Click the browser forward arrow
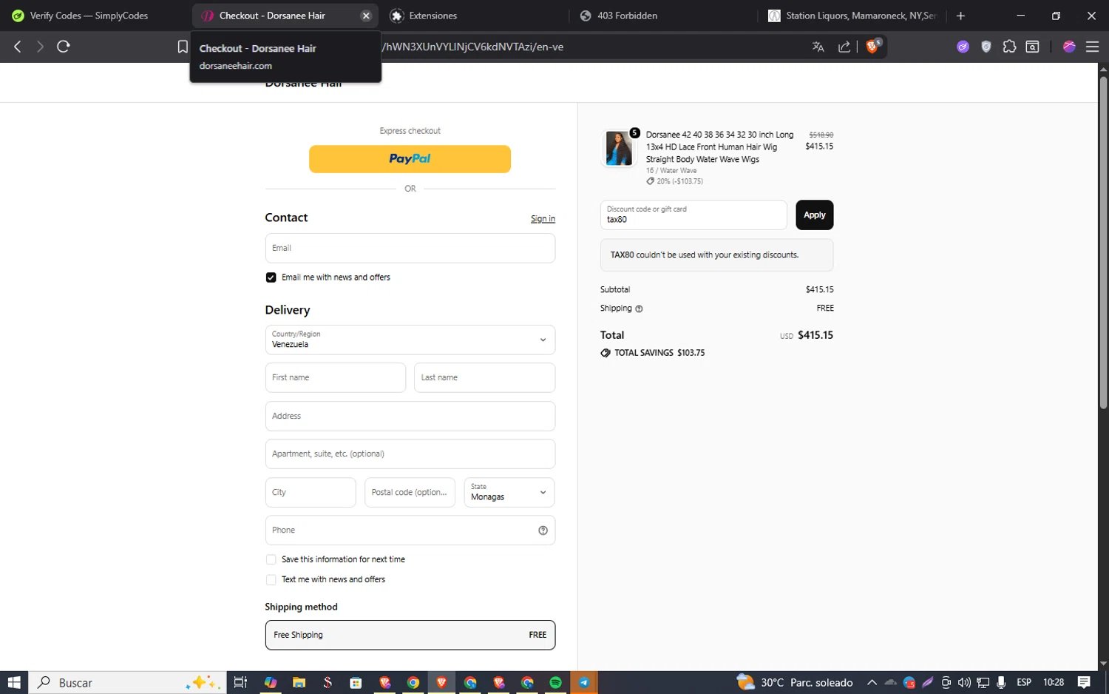 click(40, 47)
